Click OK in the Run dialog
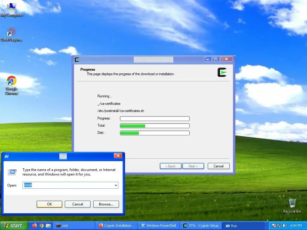The height and width of the screenshot is (230, 307). [49, 204]
